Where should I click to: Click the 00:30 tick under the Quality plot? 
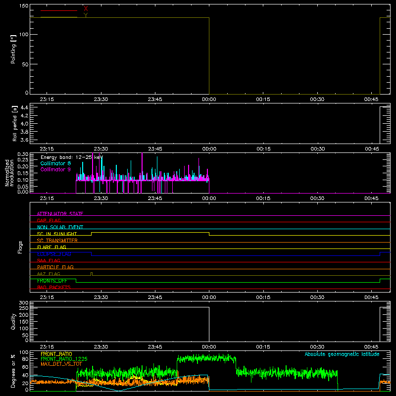click(317, 347)
